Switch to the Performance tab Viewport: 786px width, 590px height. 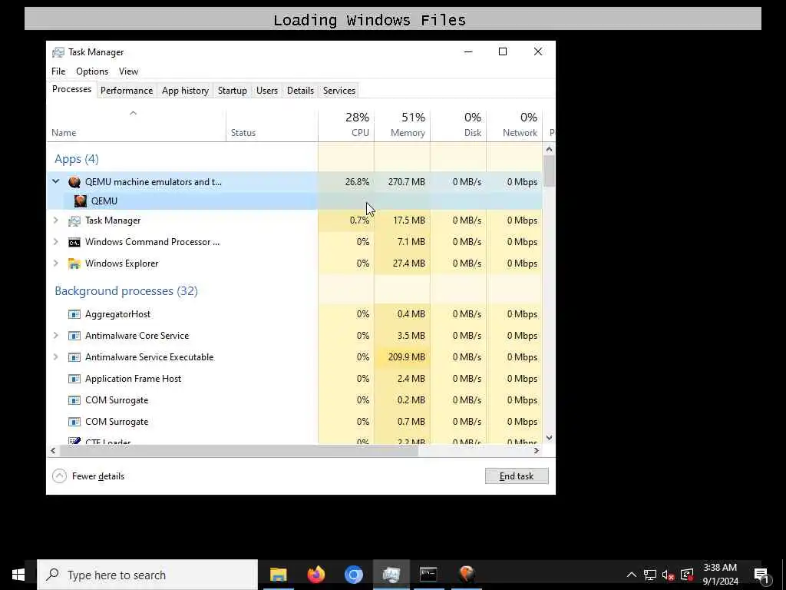coord(127,91)
